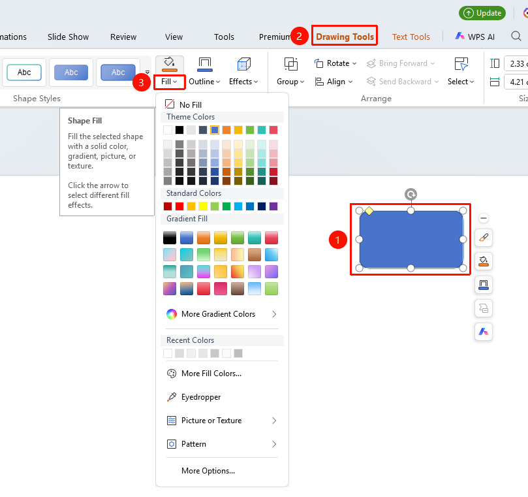This screenshot has height=497, width=528.
Task: Switch to the Drawing Tools tab
Action: [345, 37]
